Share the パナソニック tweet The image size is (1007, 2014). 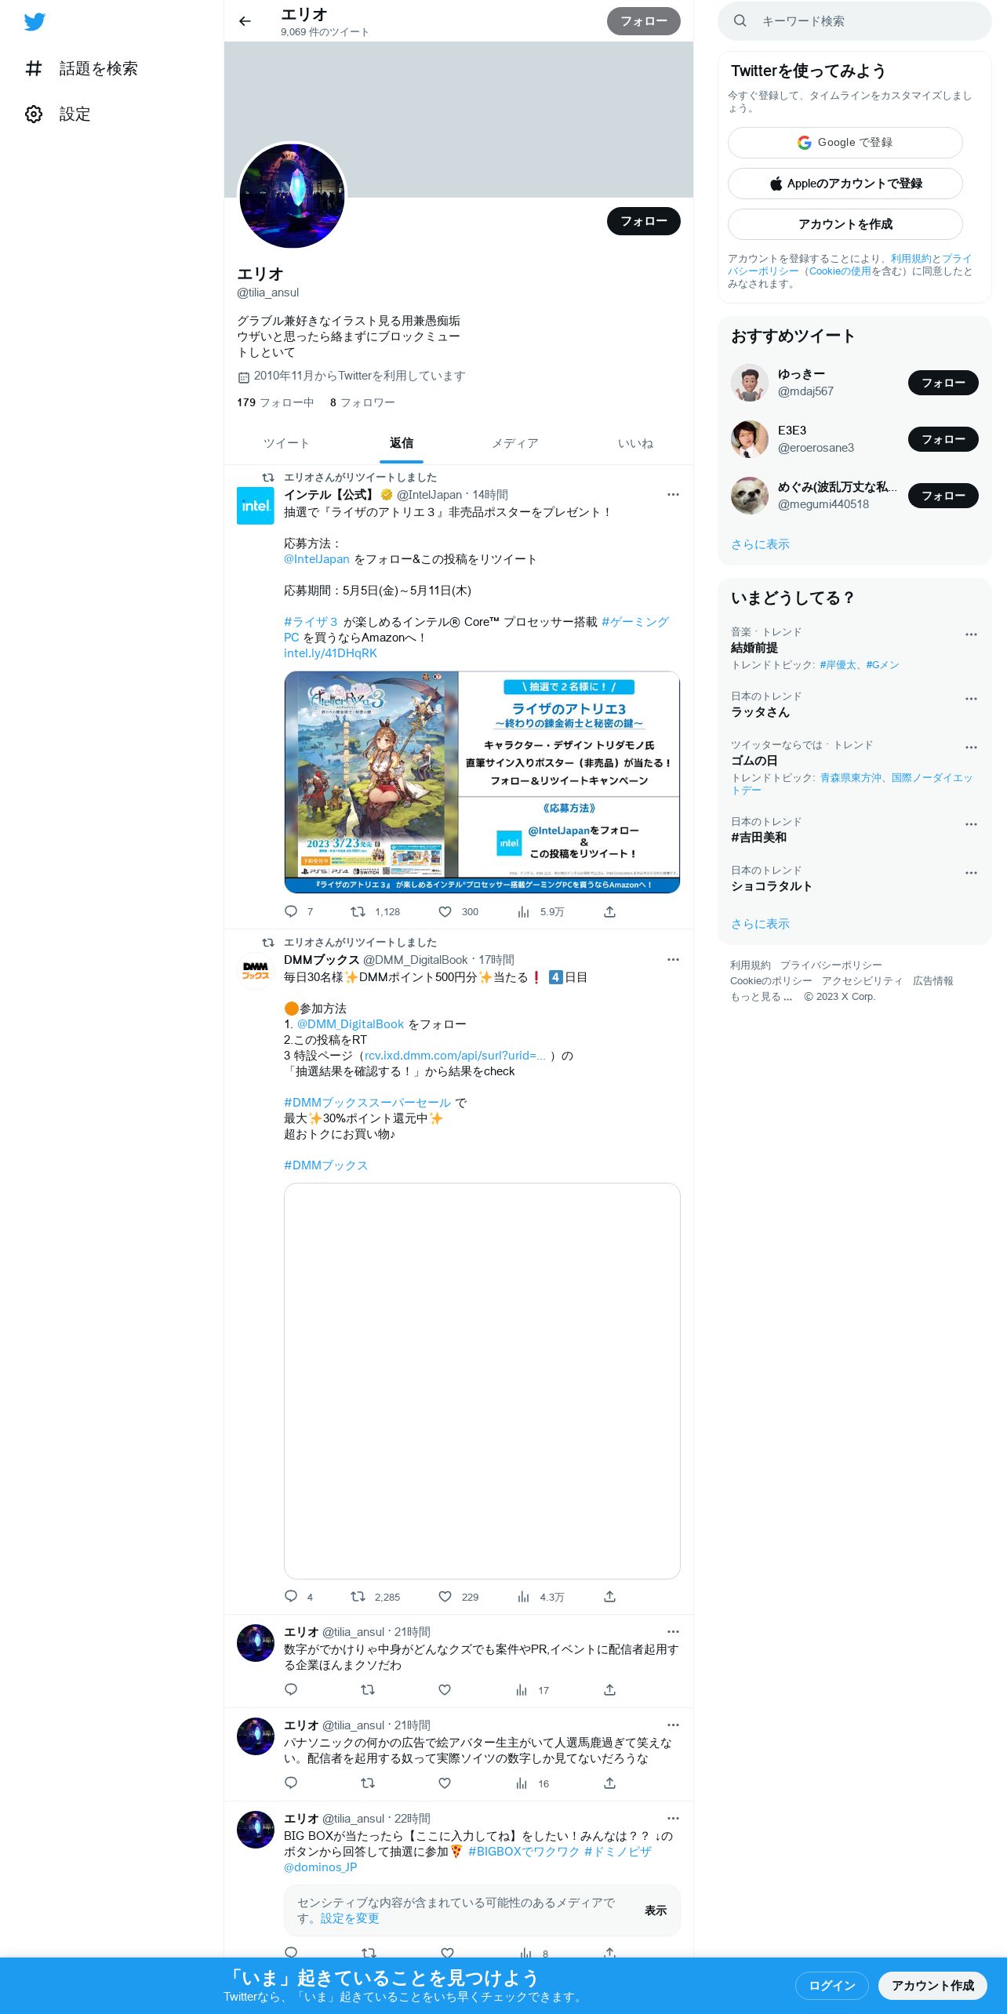[x=609, y=1783]
